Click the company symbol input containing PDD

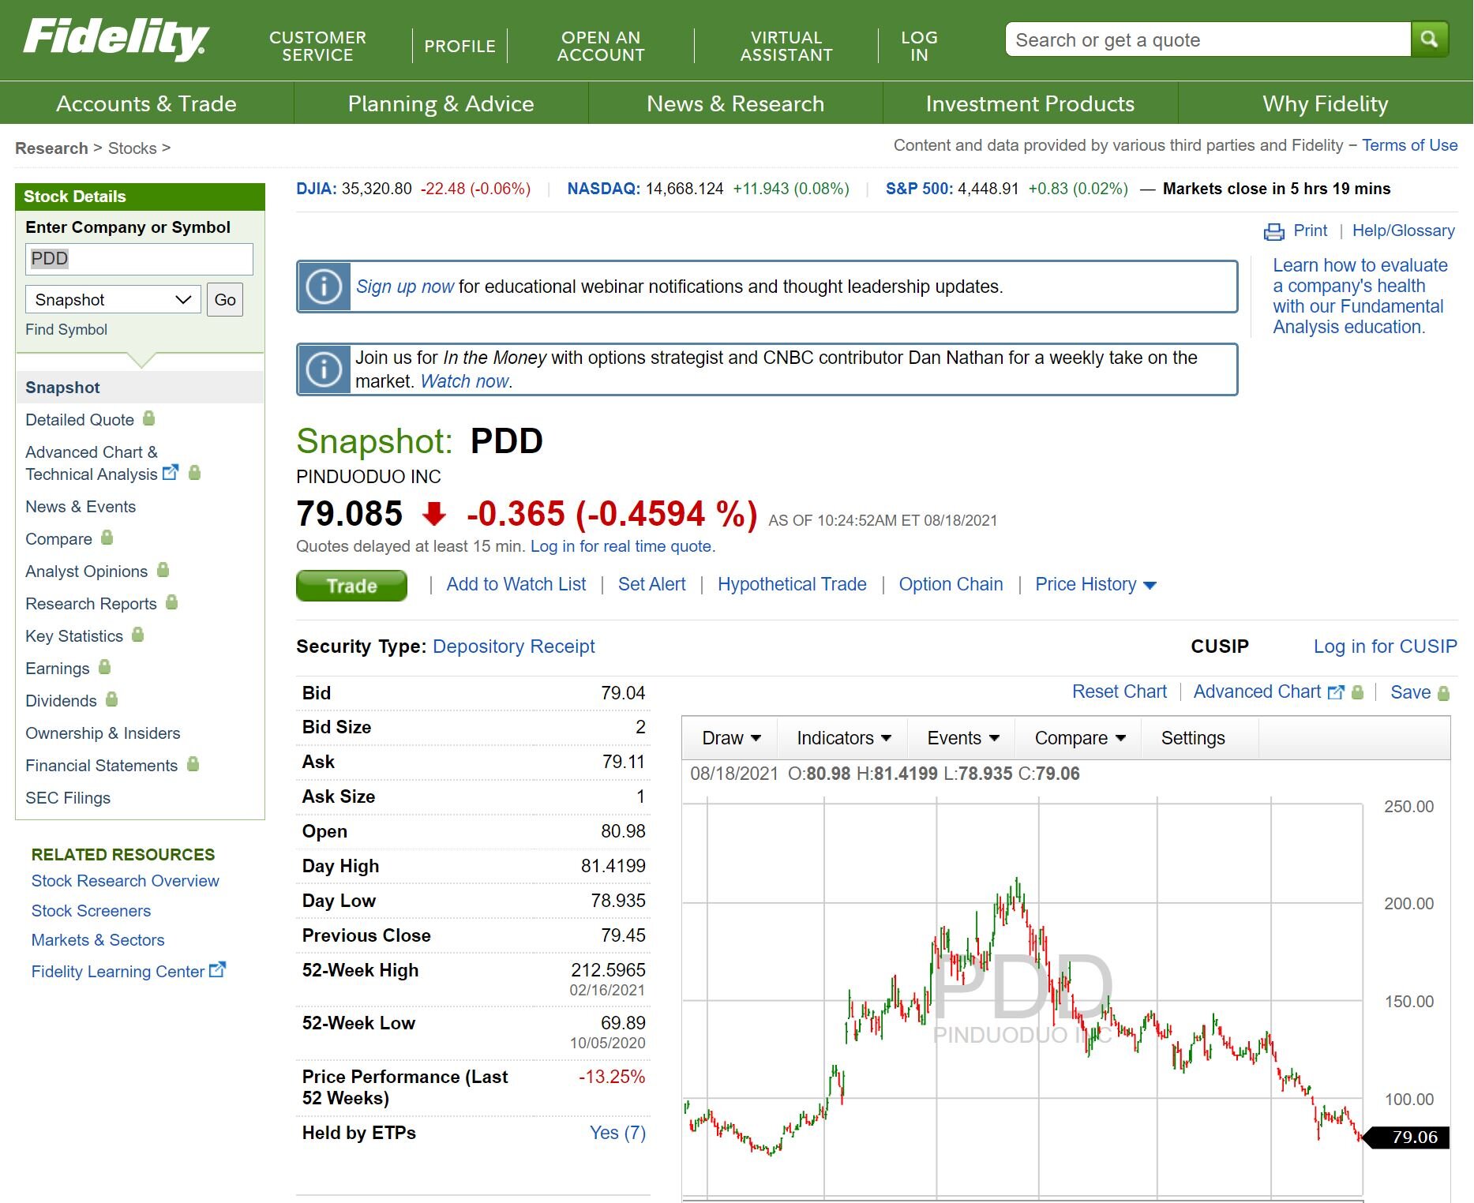[139, 259]
